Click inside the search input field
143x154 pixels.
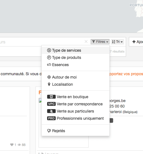click(x=41, y=42)
